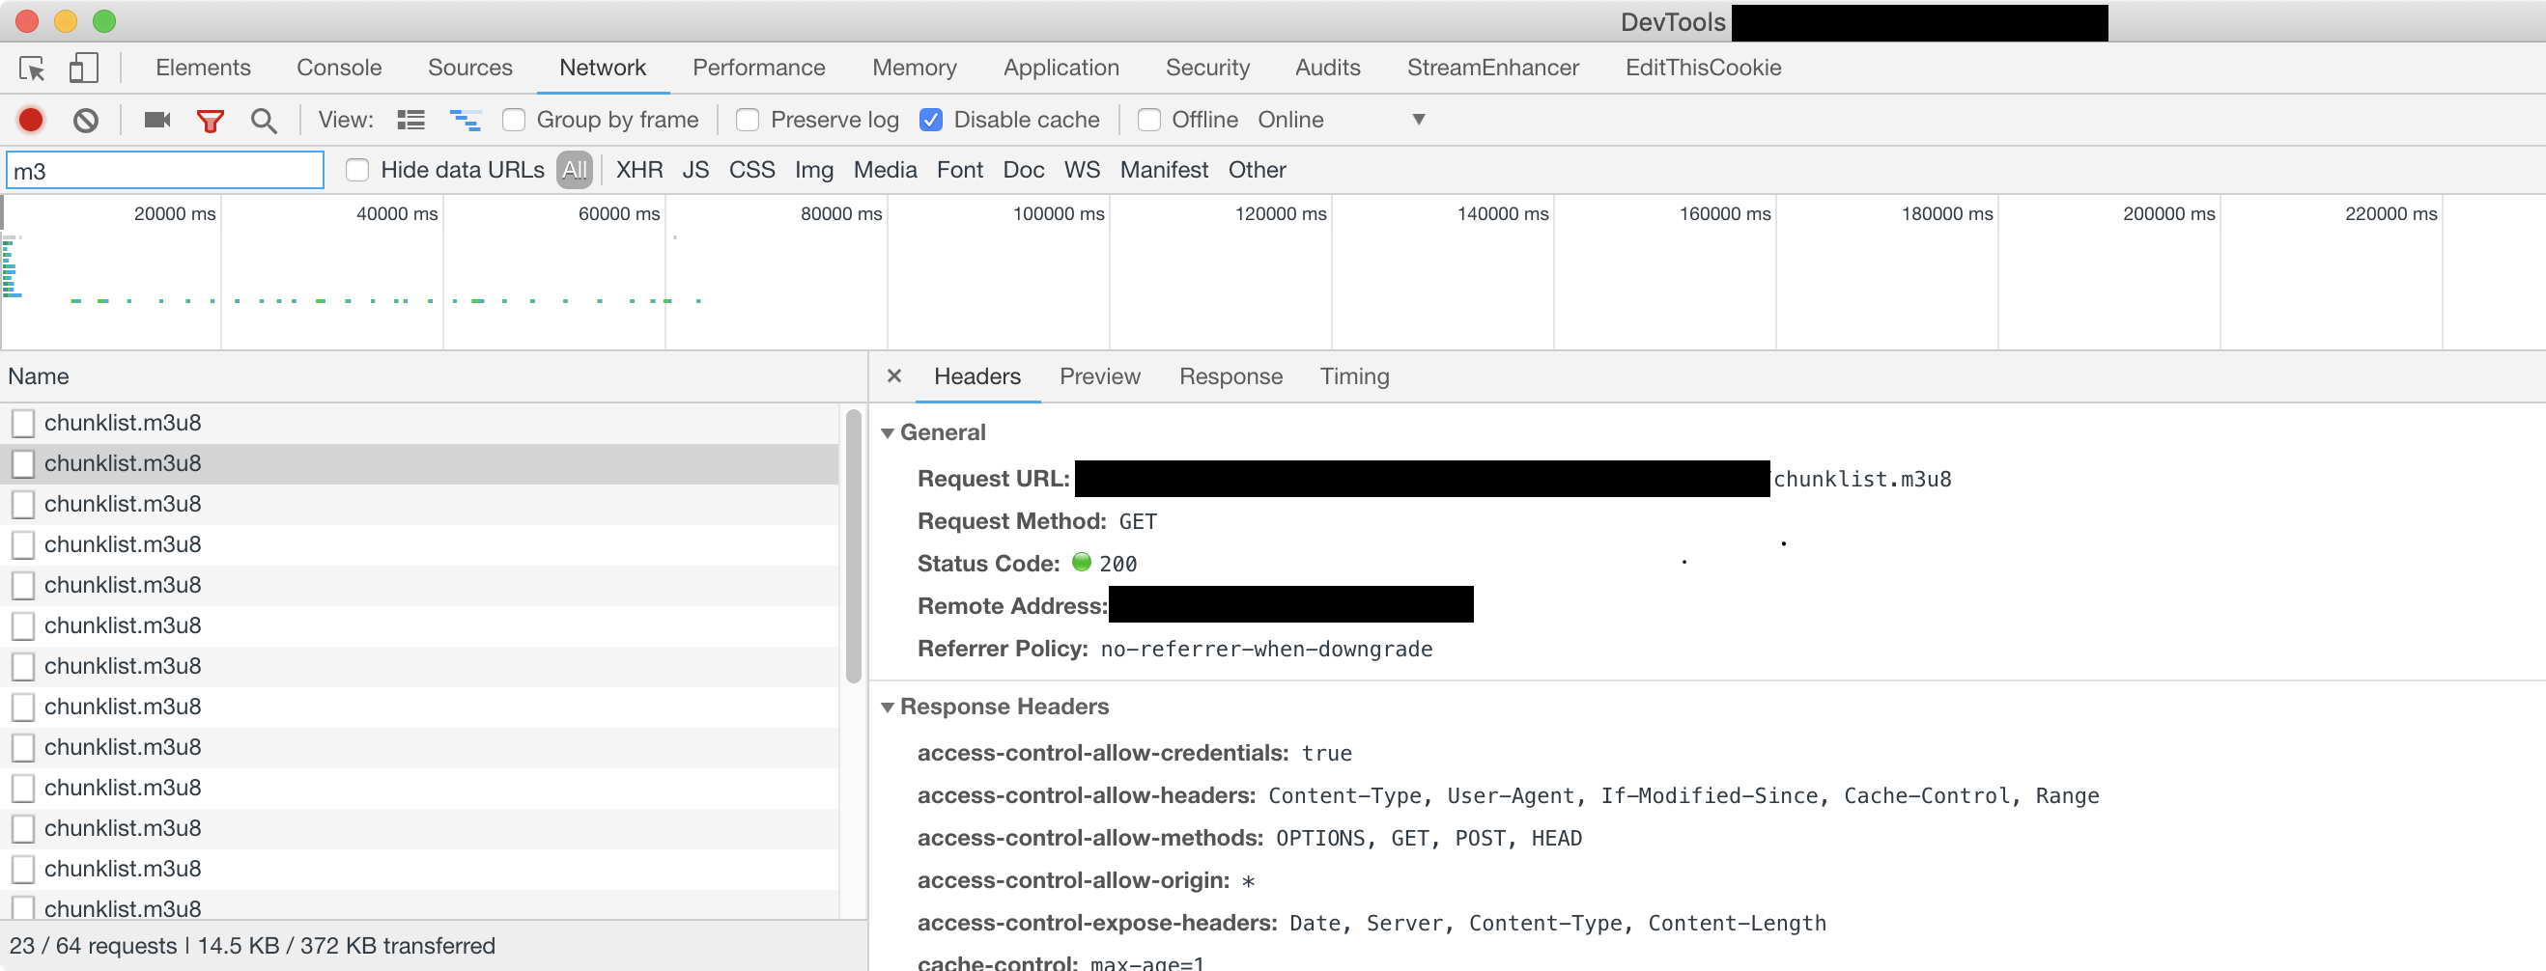Screen dimensions: 2546x971
Task: Click the Status Code 200 value
Action: pos(1117,564)
